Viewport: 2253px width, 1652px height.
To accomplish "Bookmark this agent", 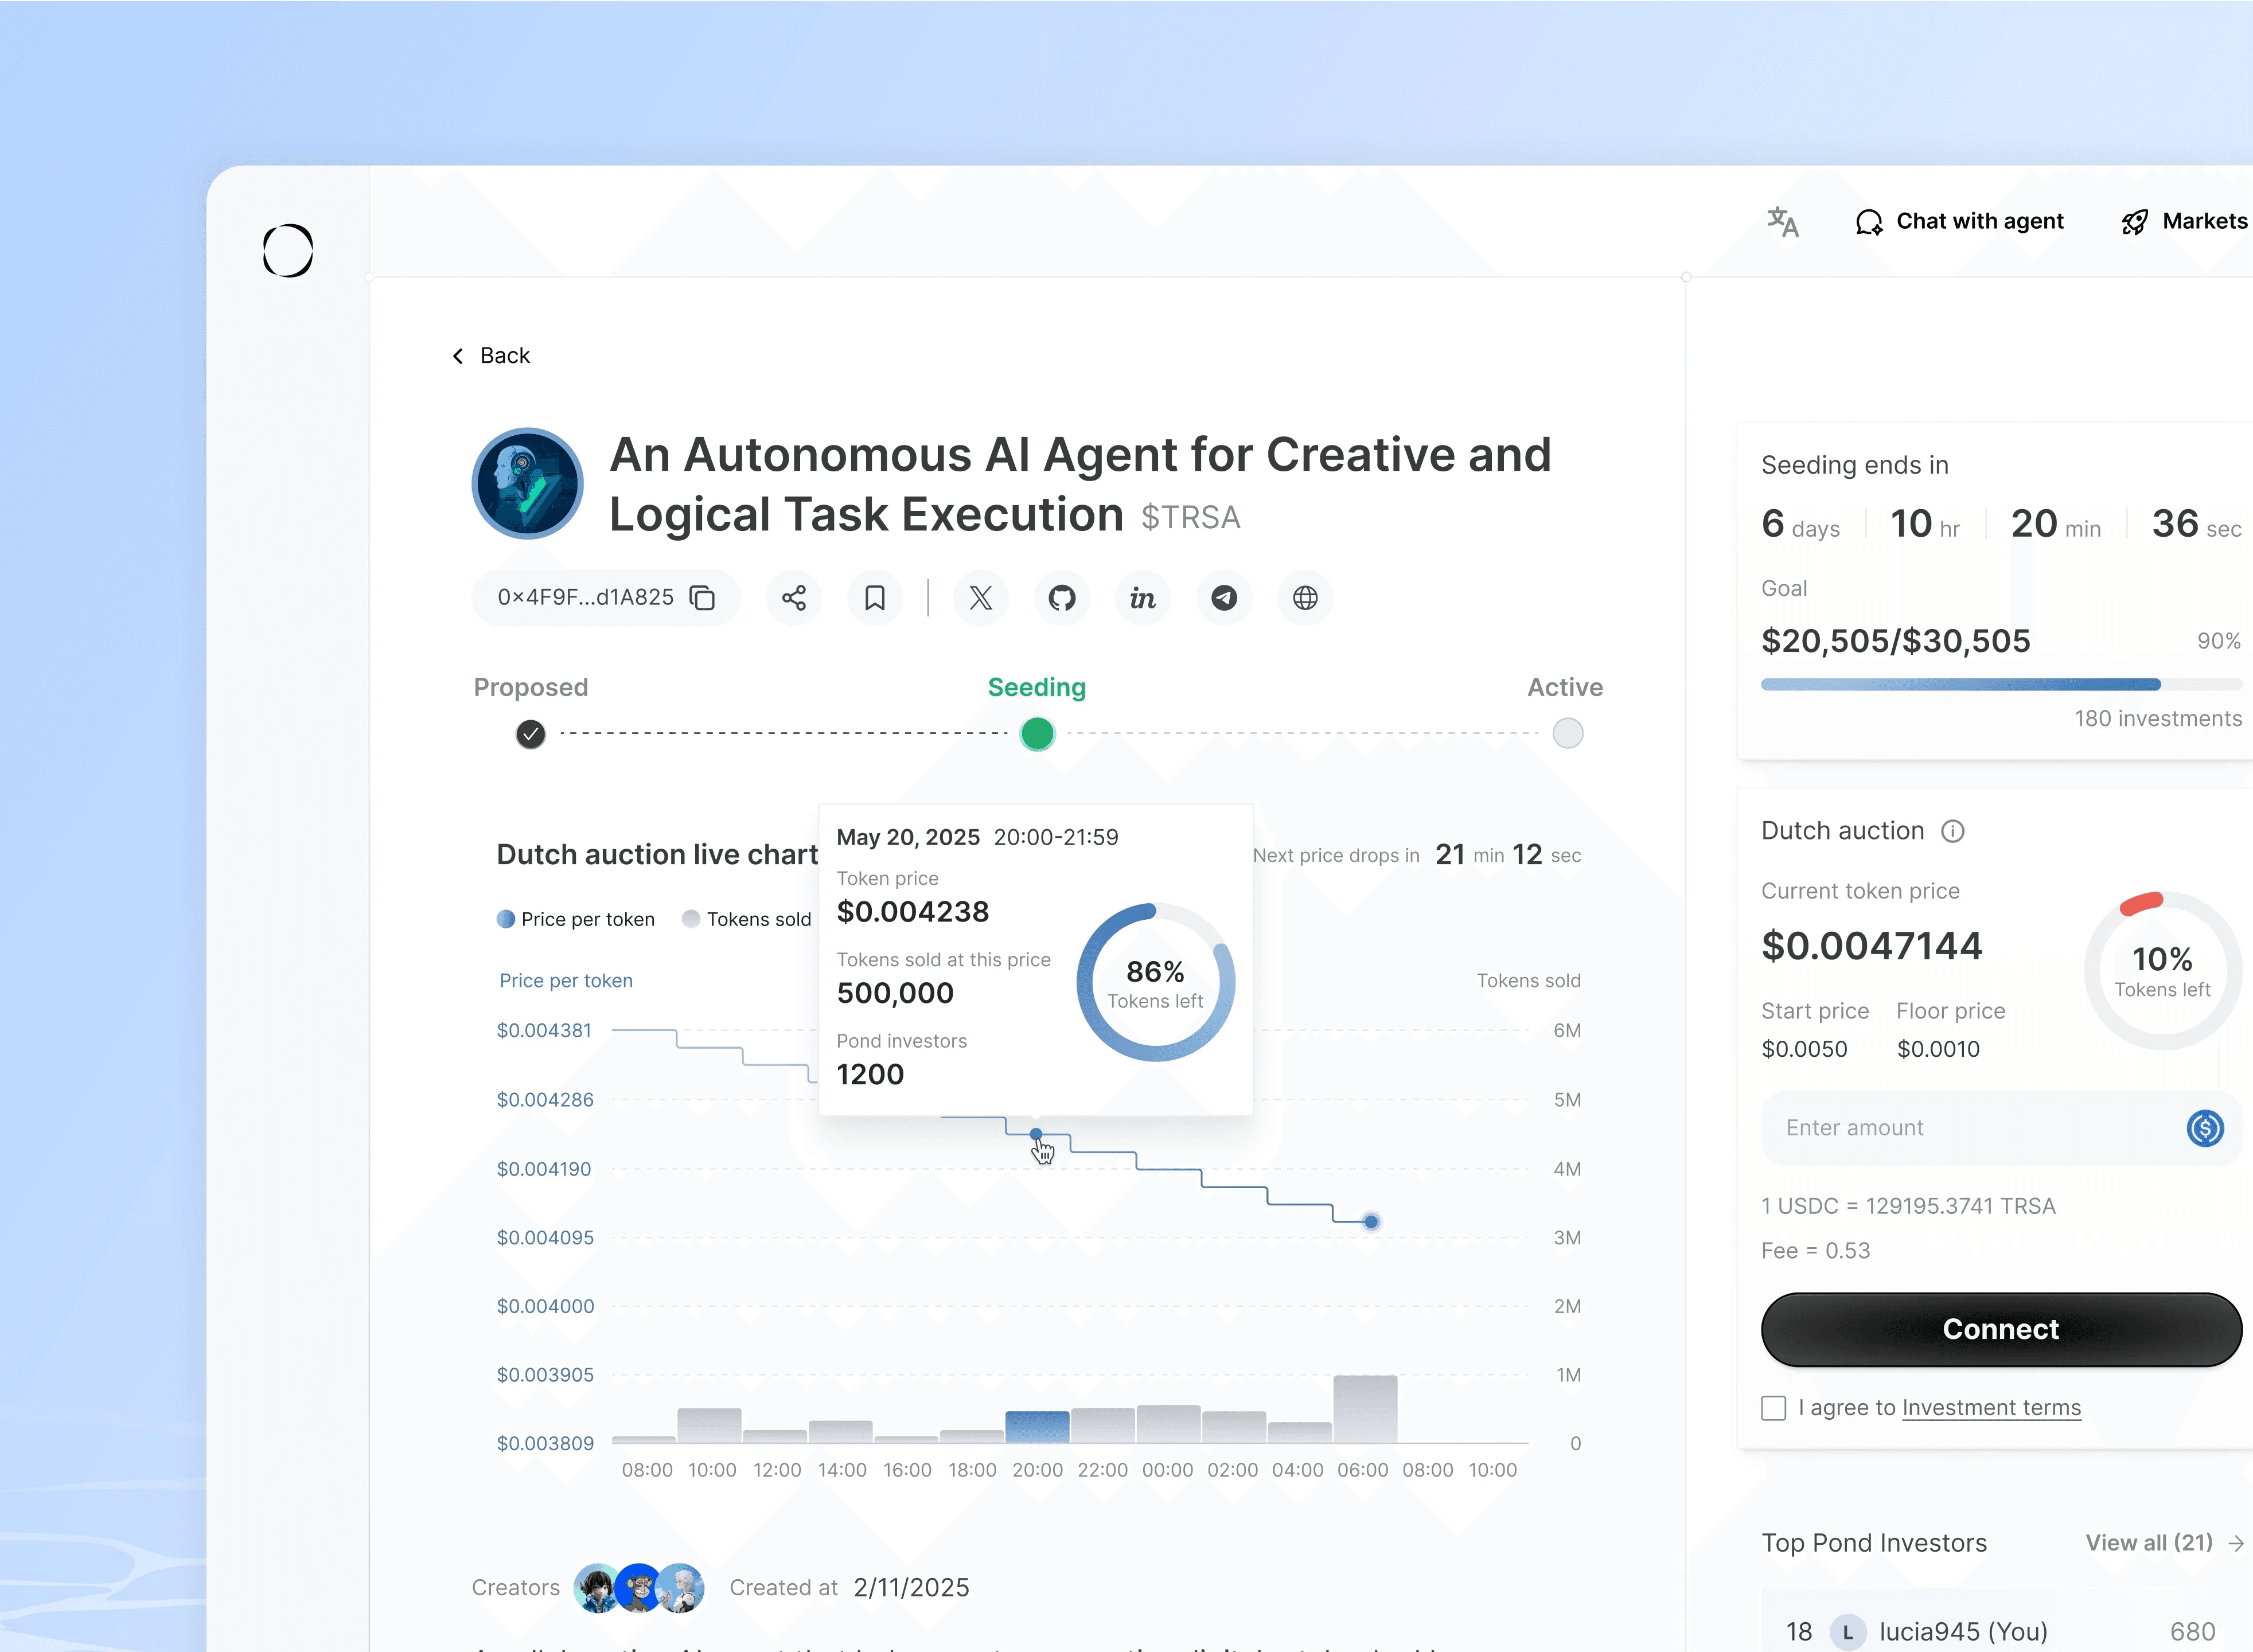I will 875,598.
